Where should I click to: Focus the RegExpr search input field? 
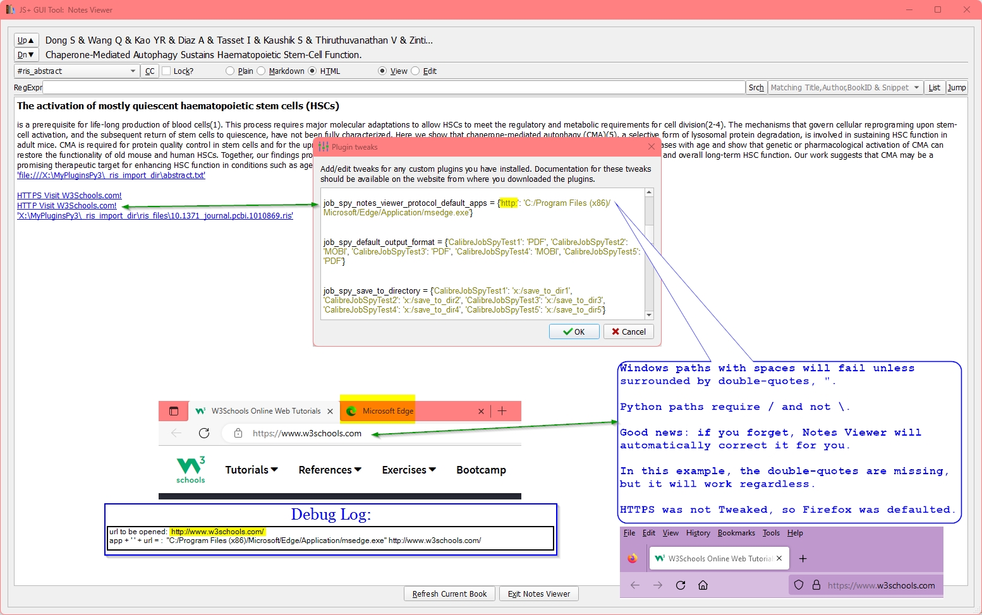pyautogui.click(x=394, y=87)
